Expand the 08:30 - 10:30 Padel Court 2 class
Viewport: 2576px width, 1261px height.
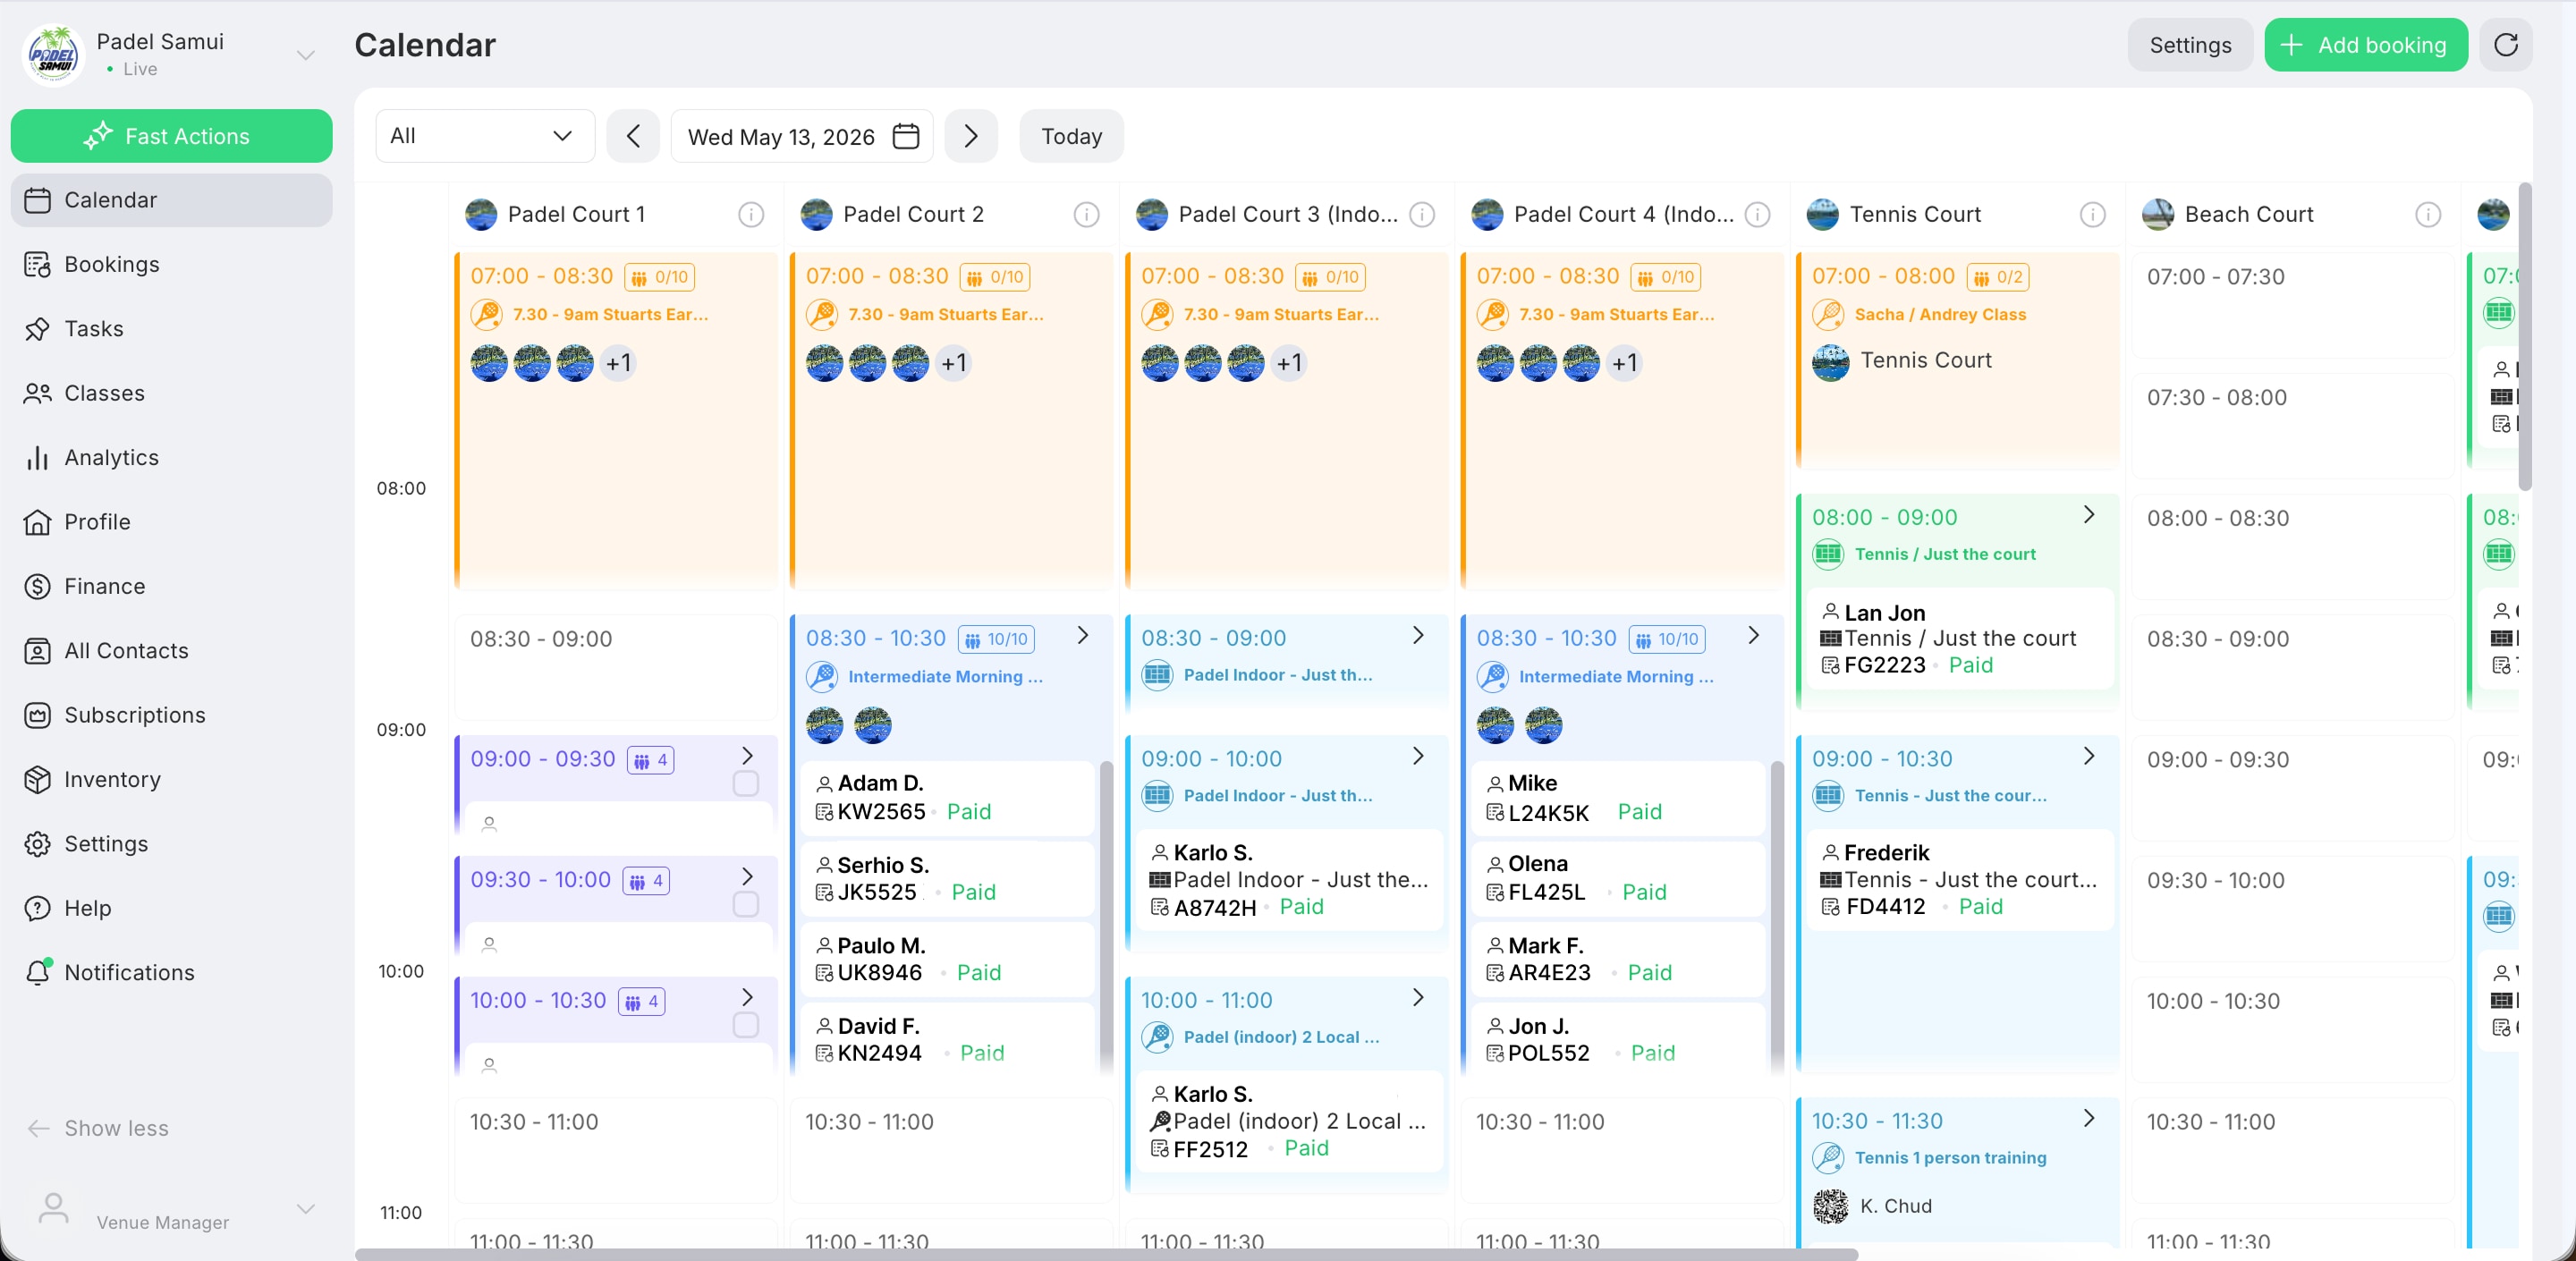tap(1083, 635)
